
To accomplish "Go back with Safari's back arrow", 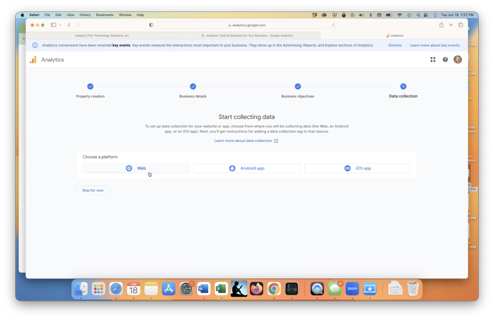I will pos(69,25).
